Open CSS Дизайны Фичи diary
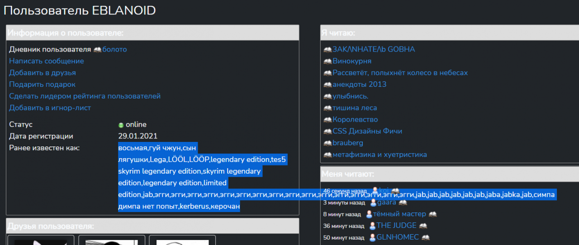This screenshot has width=579, height=245. (x=367, y=131)
